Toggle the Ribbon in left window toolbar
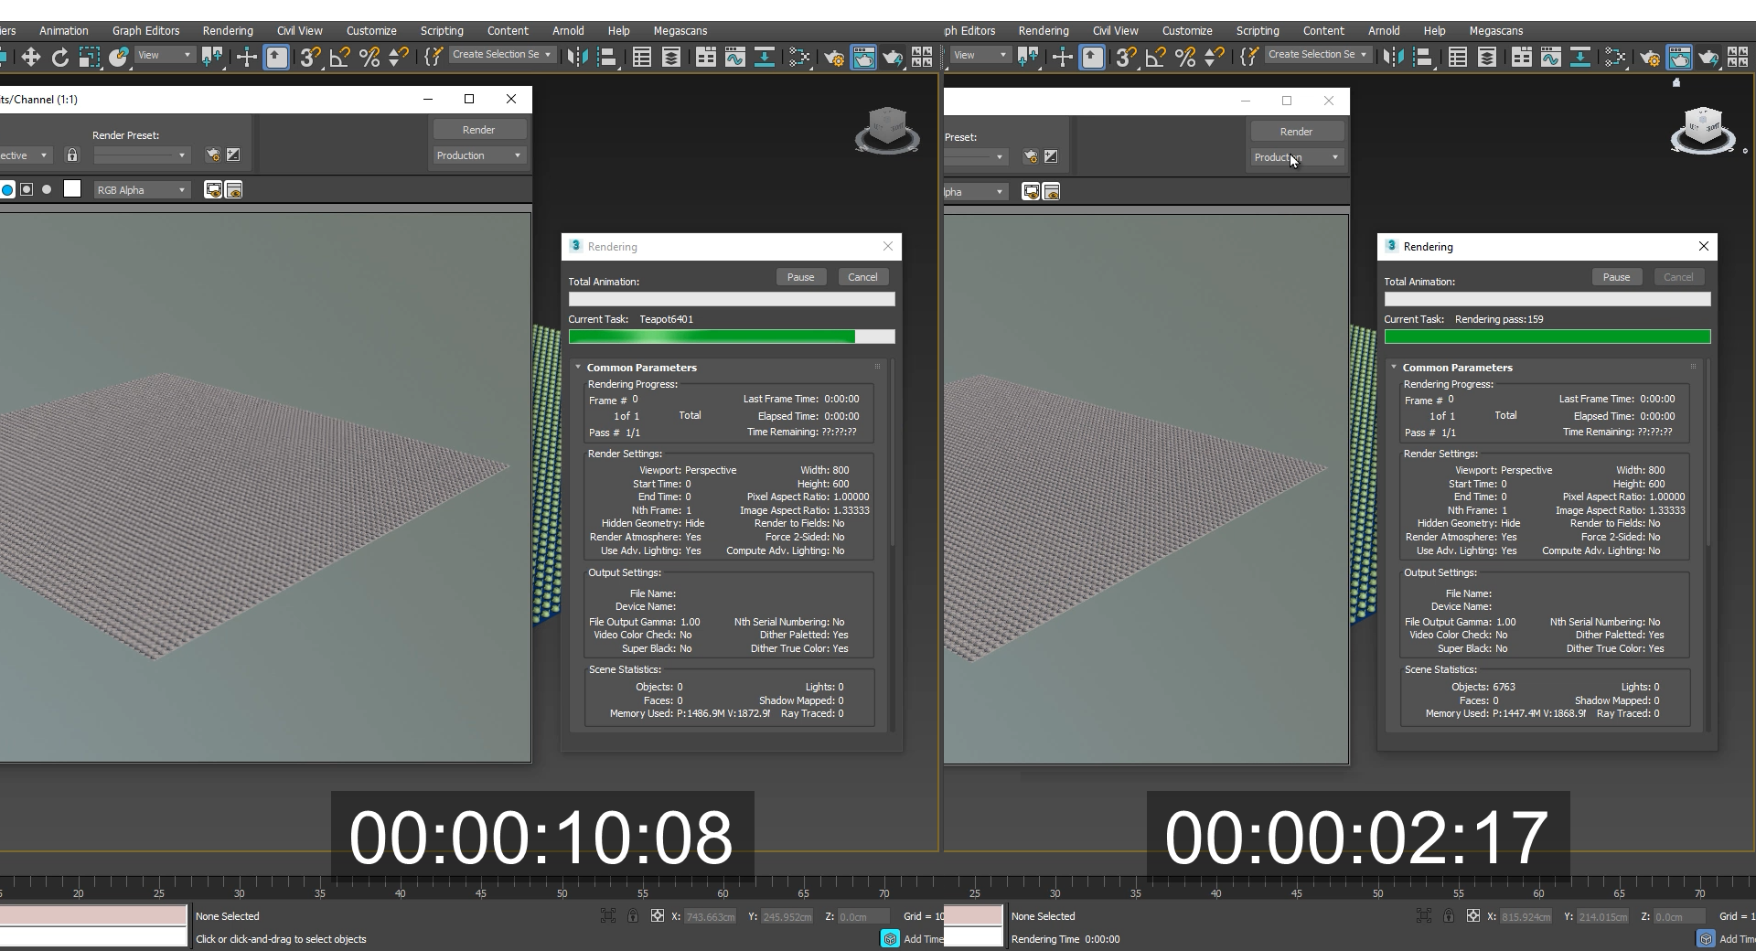This screenshot has width=1756, height=951. (x=705, y=58)
